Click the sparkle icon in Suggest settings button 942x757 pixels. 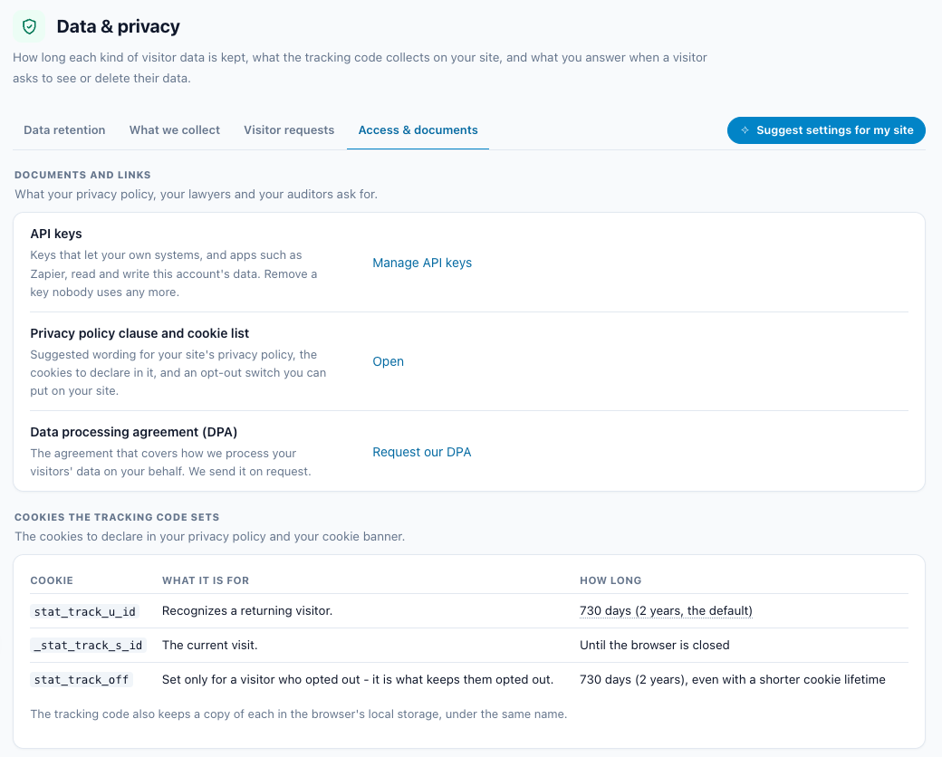pyautogui.click(x=745, y=130)
